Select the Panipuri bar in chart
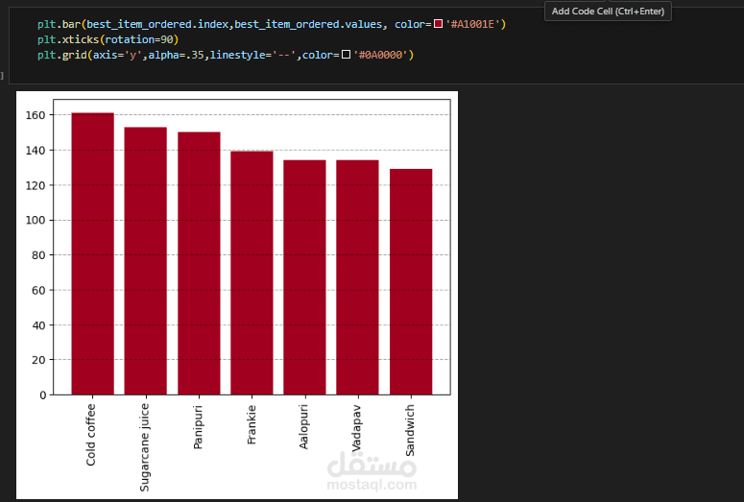The width and height of the screenshot is (744, 502). click(199, 263)
